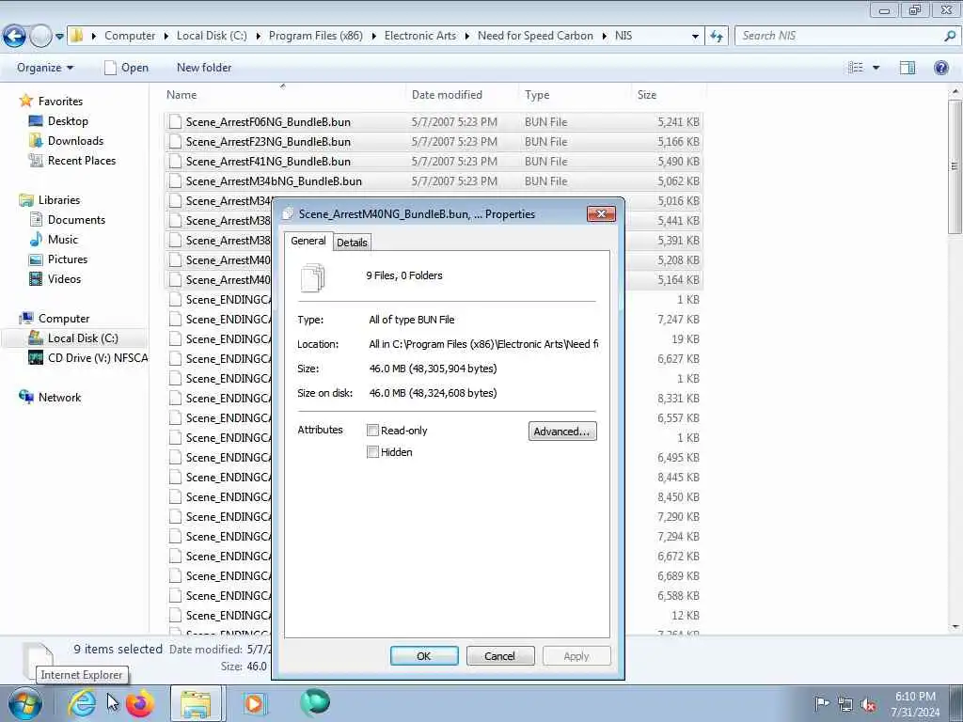Select file Scene_ArrestM34bNG_BundleB.bun
The height and width of the screenshot is (722, 963).
[x=433, y=181]
